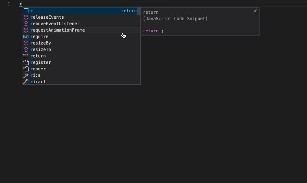The height and width of the screenshot is (183, 307).
Task: Click the snippet icon beside register
Action: 26,62
